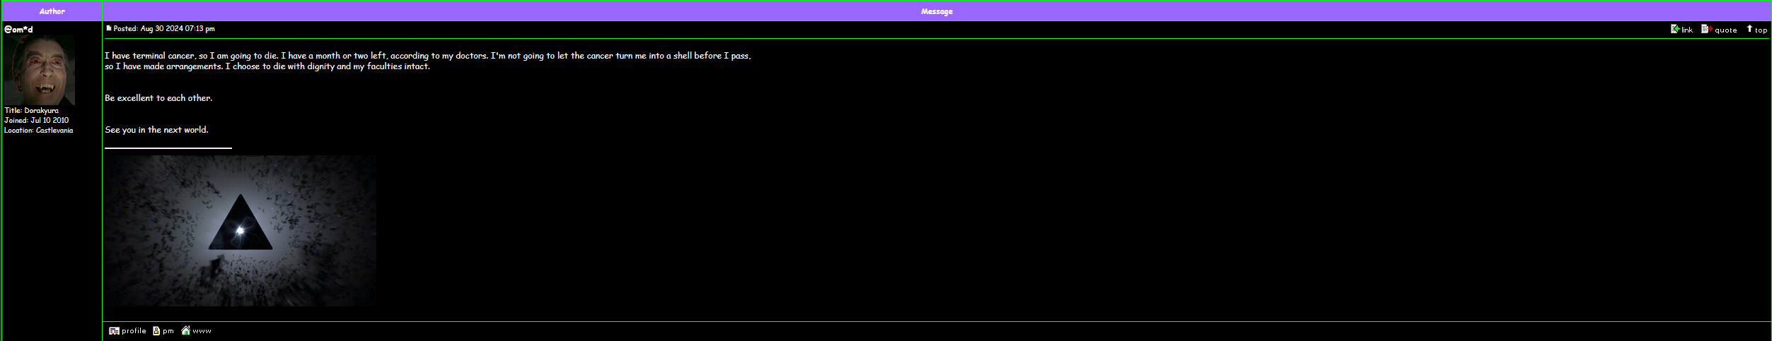
Task: Open the "www" link below the post
Action: (x=202, y=330)
